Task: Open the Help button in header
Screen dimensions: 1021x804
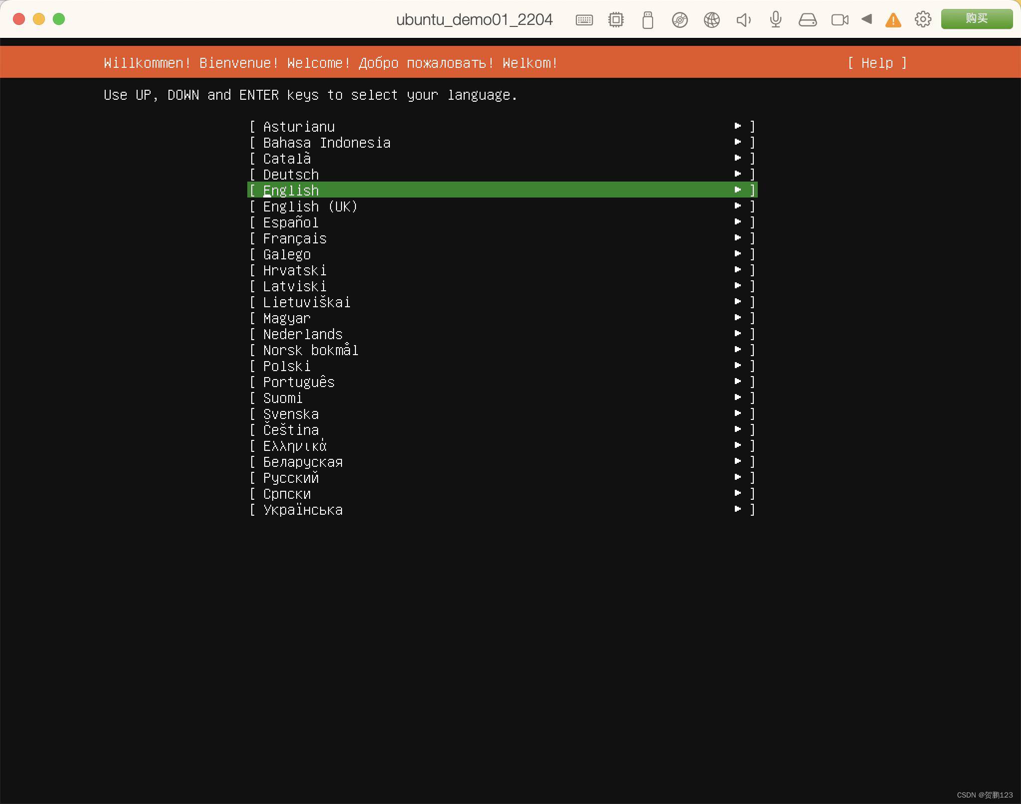Action: coord(877,63)
